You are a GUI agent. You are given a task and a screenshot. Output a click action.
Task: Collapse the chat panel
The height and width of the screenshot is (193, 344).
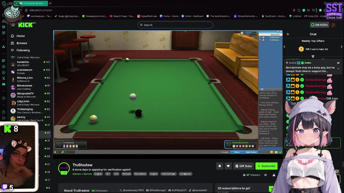point(288,34)
